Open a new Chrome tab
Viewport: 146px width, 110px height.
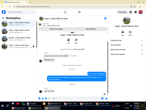tap(30, 2)
